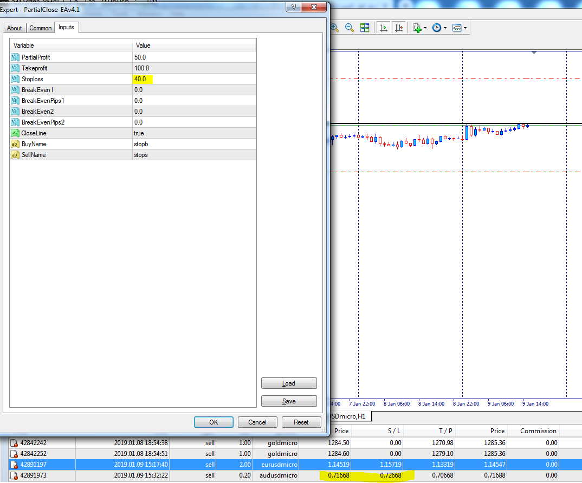The height and width of the screenshot is (483, 582).
Task: Click the Value column header
Action: coord(194,45)
